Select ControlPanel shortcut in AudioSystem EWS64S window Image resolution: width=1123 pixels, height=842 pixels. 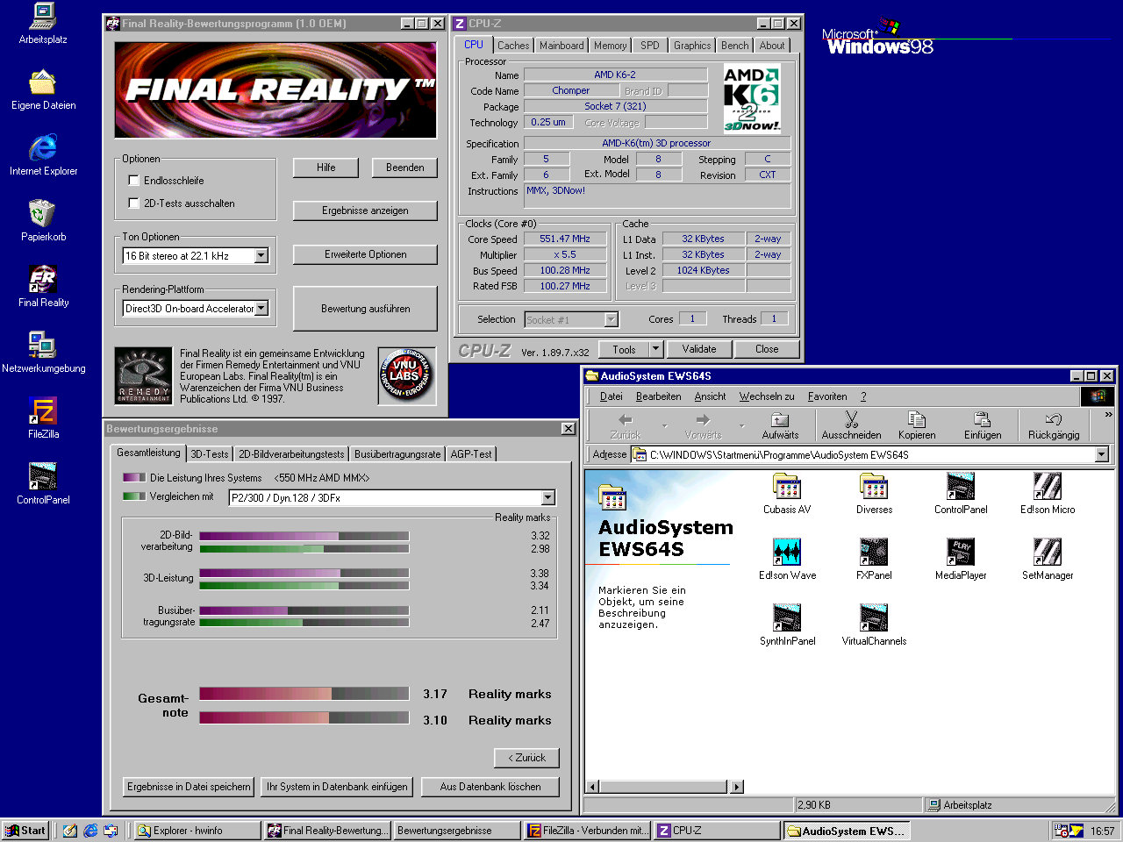961,486
